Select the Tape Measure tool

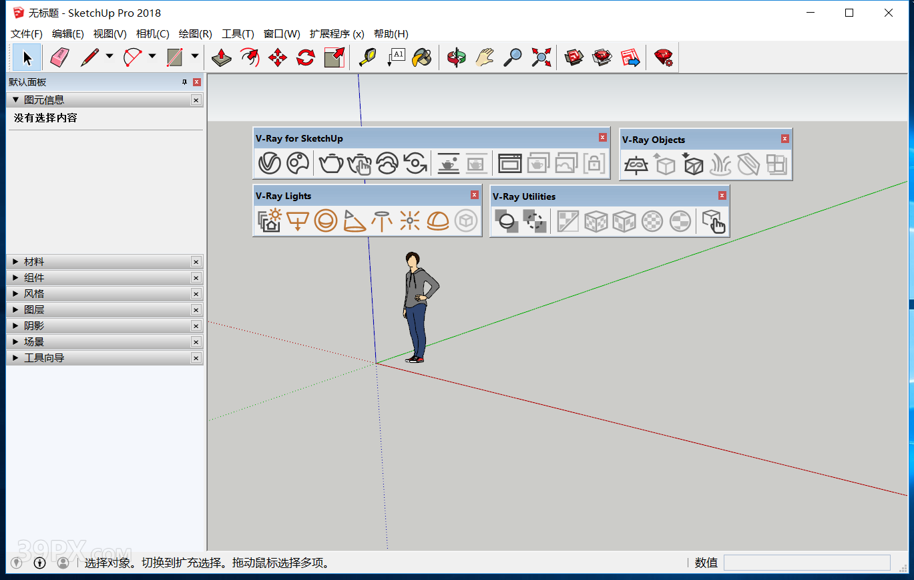point(367,57)
